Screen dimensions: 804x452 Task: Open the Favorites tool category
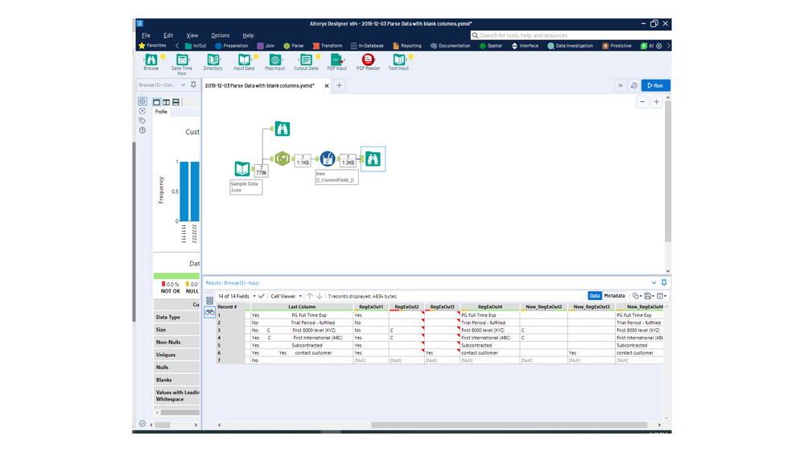[x=152, y=46]
